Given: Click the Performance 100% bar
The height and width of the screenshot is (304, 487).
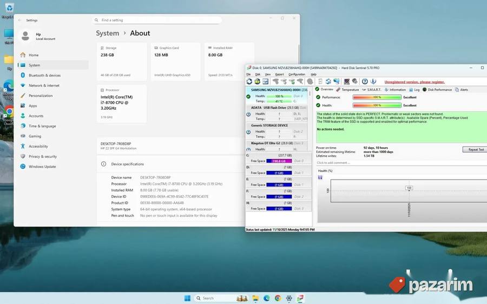Looking at the screenshot, I should pos(377,97).
